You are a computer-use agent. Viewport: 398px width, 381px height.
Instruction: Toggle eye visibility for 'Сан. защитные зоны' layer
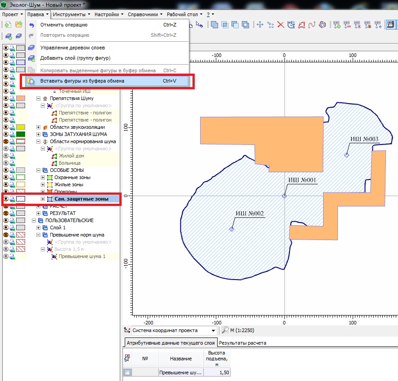click(6, 199)
